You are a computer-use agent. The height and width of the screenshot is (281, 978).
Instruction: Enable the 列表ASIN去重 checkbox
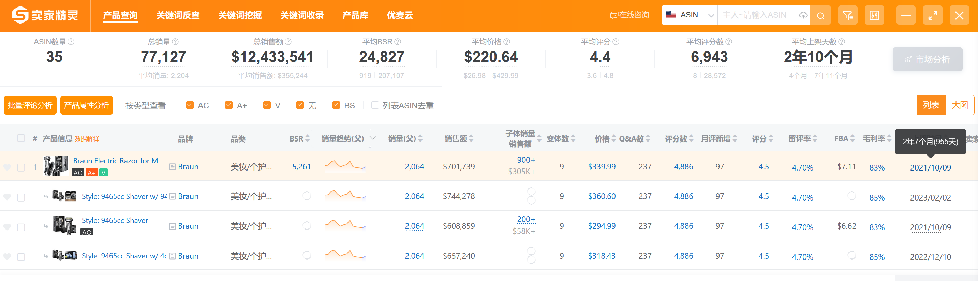click(x=375, y=105)
